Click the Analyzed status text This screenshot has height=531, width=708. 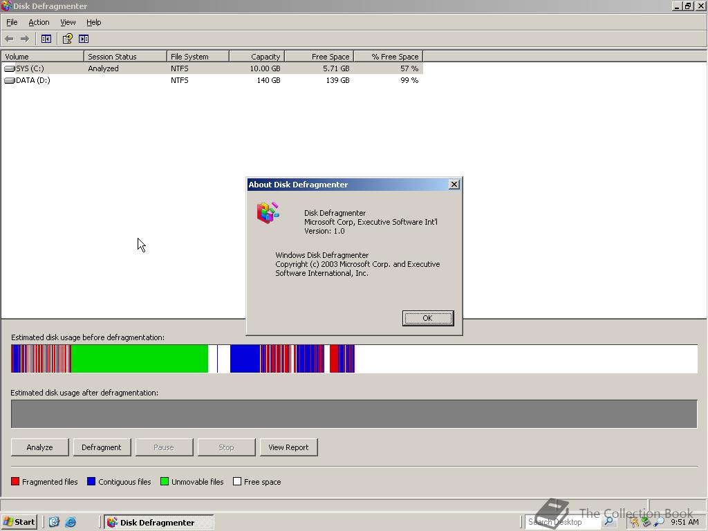tap(104, 68)
